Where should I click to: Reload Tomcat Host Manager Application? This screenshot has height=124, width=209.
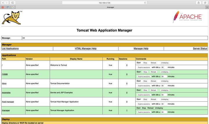pyautogui.click(x=153, y=99)
